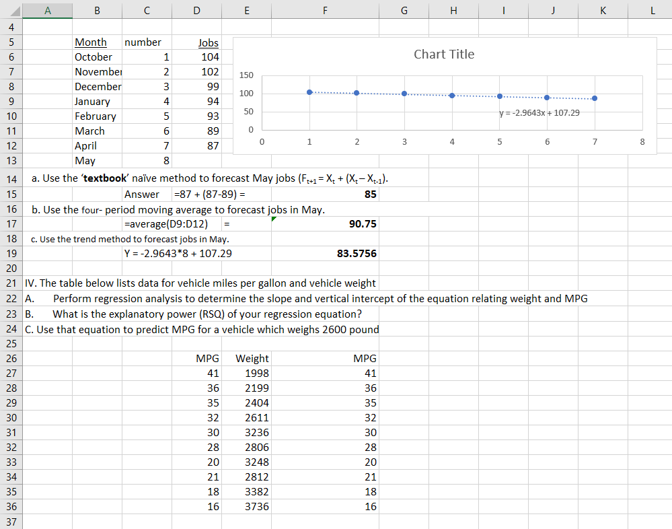
Task: Click the Chart Title text
Action: click(444, 55)
